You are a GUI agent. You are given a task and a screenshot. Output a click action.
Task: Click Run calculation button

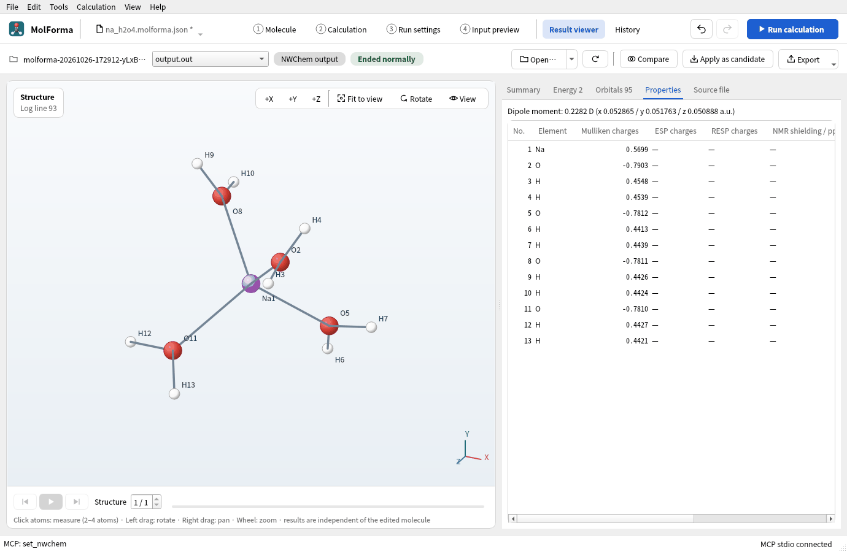coord(792,29)
